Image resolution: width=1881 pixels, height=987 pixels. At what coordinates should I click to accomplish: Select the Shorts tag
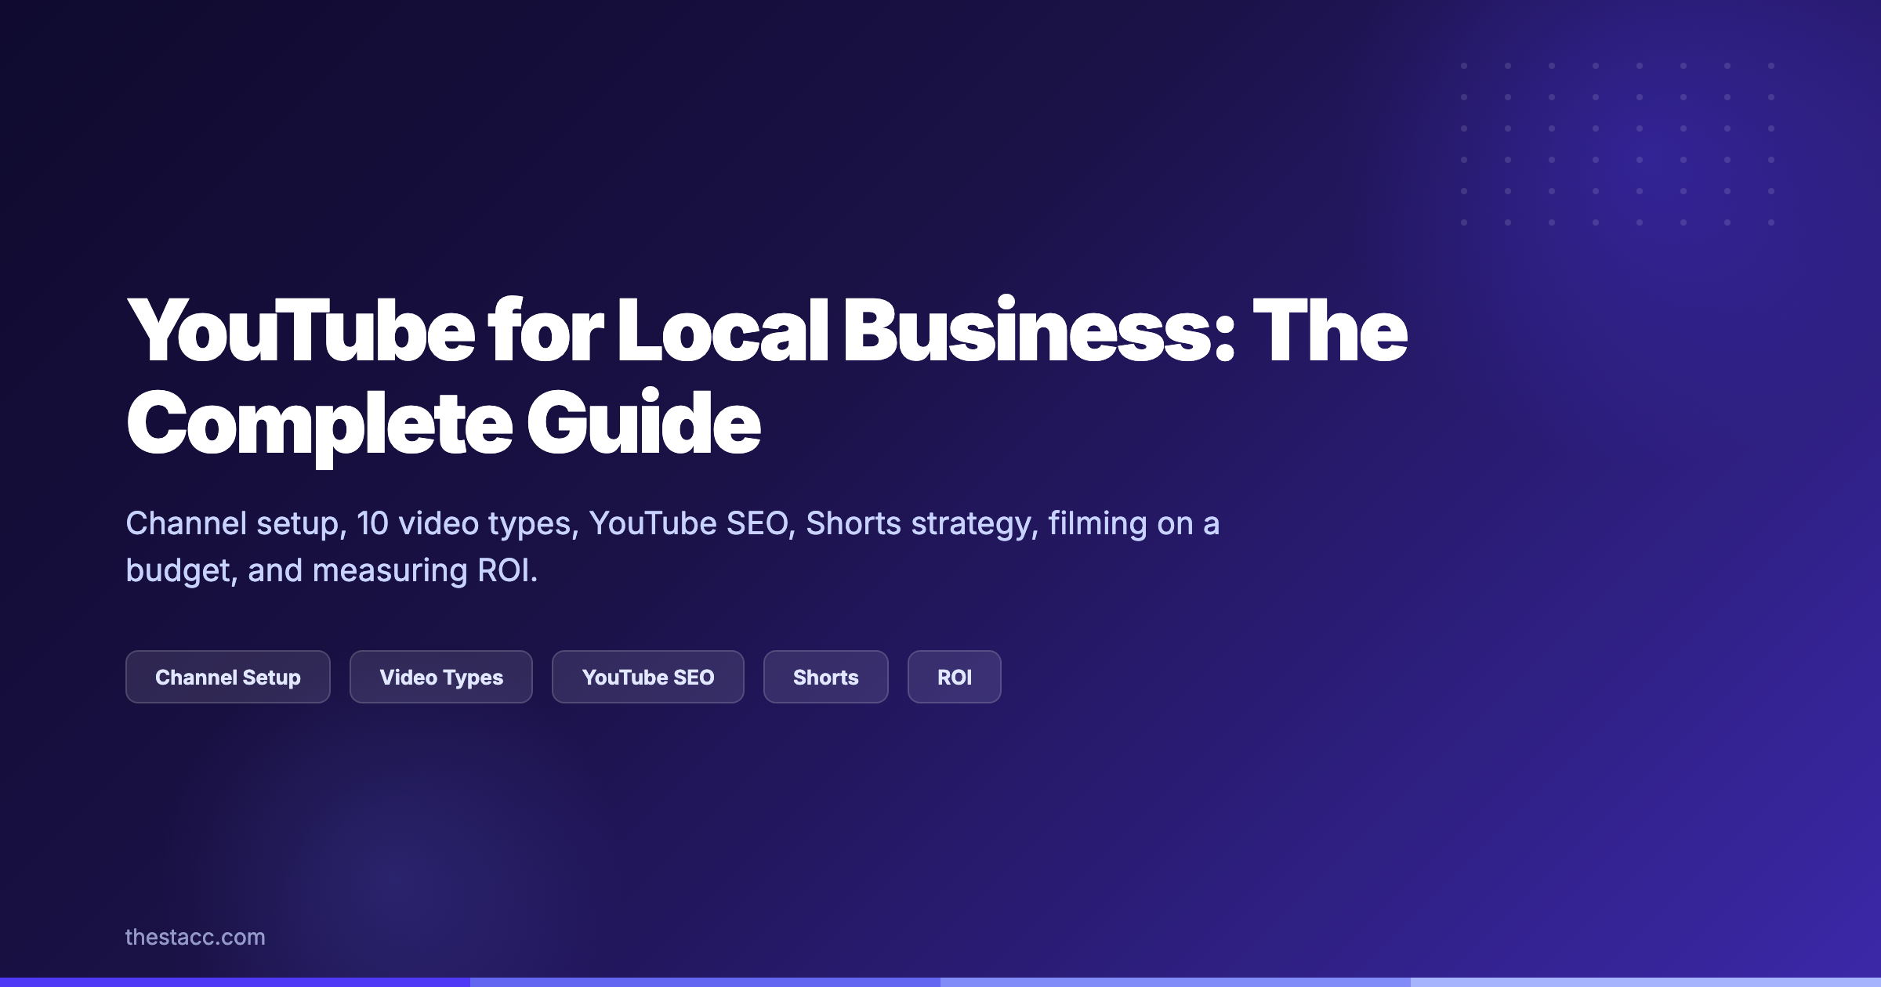[x=825, y=677]
